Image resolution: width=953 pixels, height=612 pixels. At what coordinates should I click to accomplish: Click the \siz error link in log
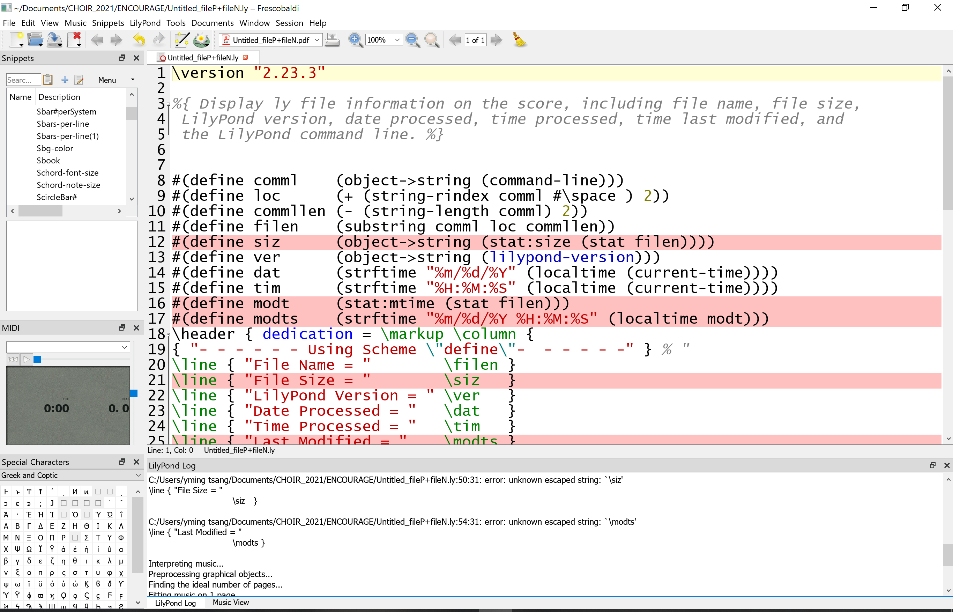(385, 480)
